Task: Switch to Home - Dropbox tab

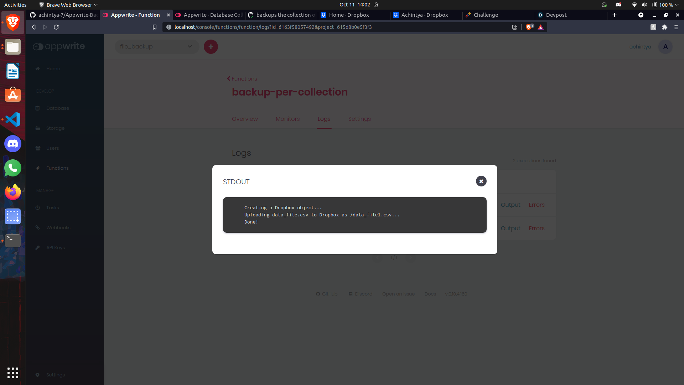Action: [x=349, y=15]
